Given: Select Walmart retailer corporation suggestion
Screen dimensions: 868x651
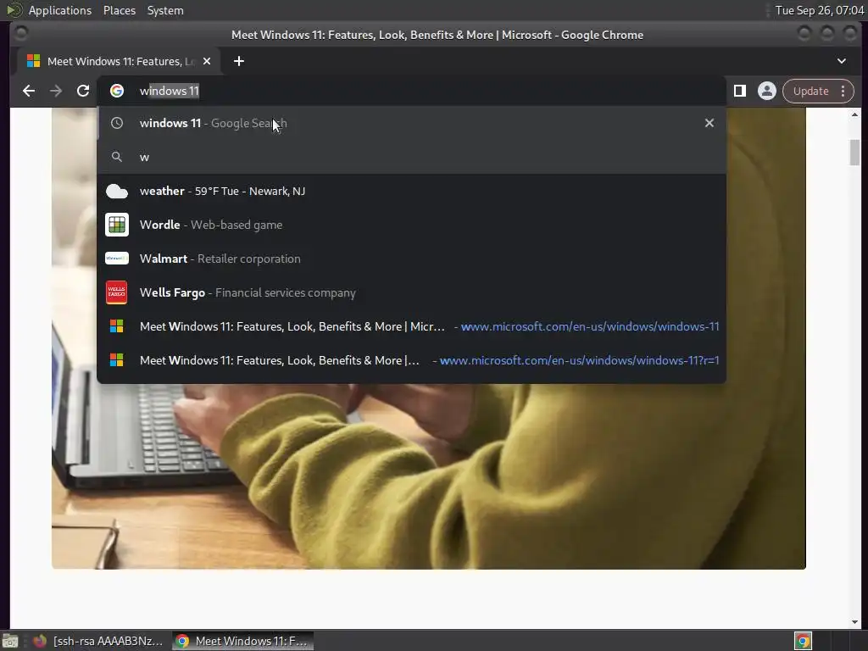Looking at the screenshot, I should 411,259.
